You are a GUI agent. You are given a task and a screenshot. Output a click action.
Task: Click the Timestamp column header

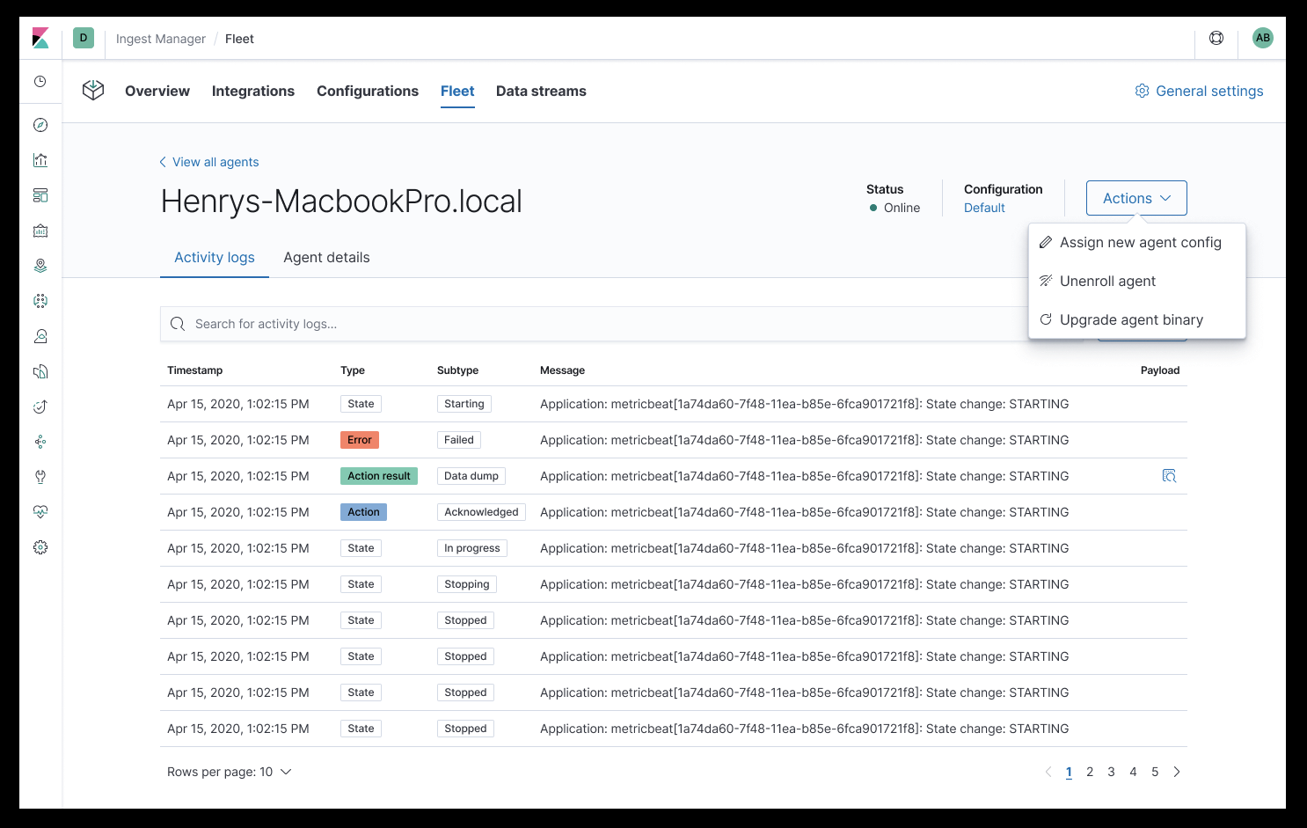(195, 370)
